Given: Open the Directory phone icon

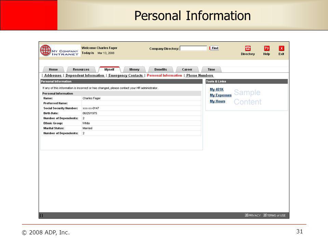Looking at the screenshot, I should [x=248, y=48].
